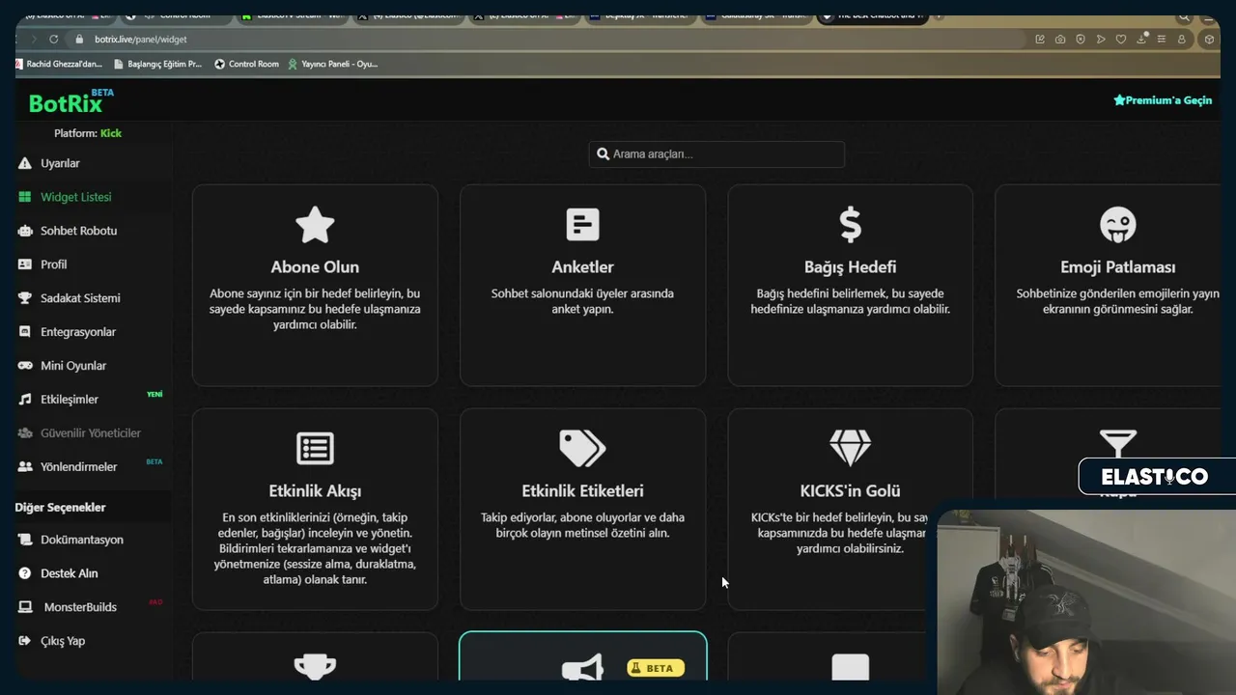Click the shield blocker icon in browser toolbar
The height and width of the screenshot is (695, 1236).
[x=1081, y=40]
